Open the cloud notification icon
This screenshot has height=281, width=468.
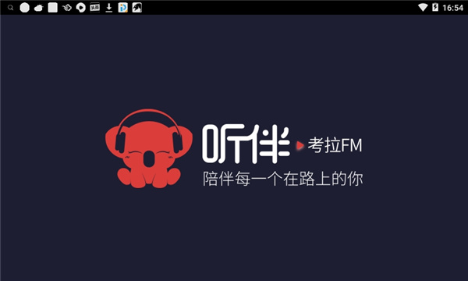(x=38, y=8)
